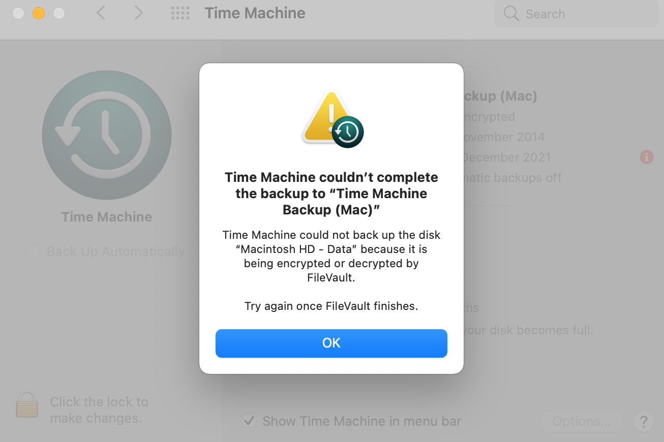Click the forward navigation arrow
The image size is (664, 442).
coord(138,13)
